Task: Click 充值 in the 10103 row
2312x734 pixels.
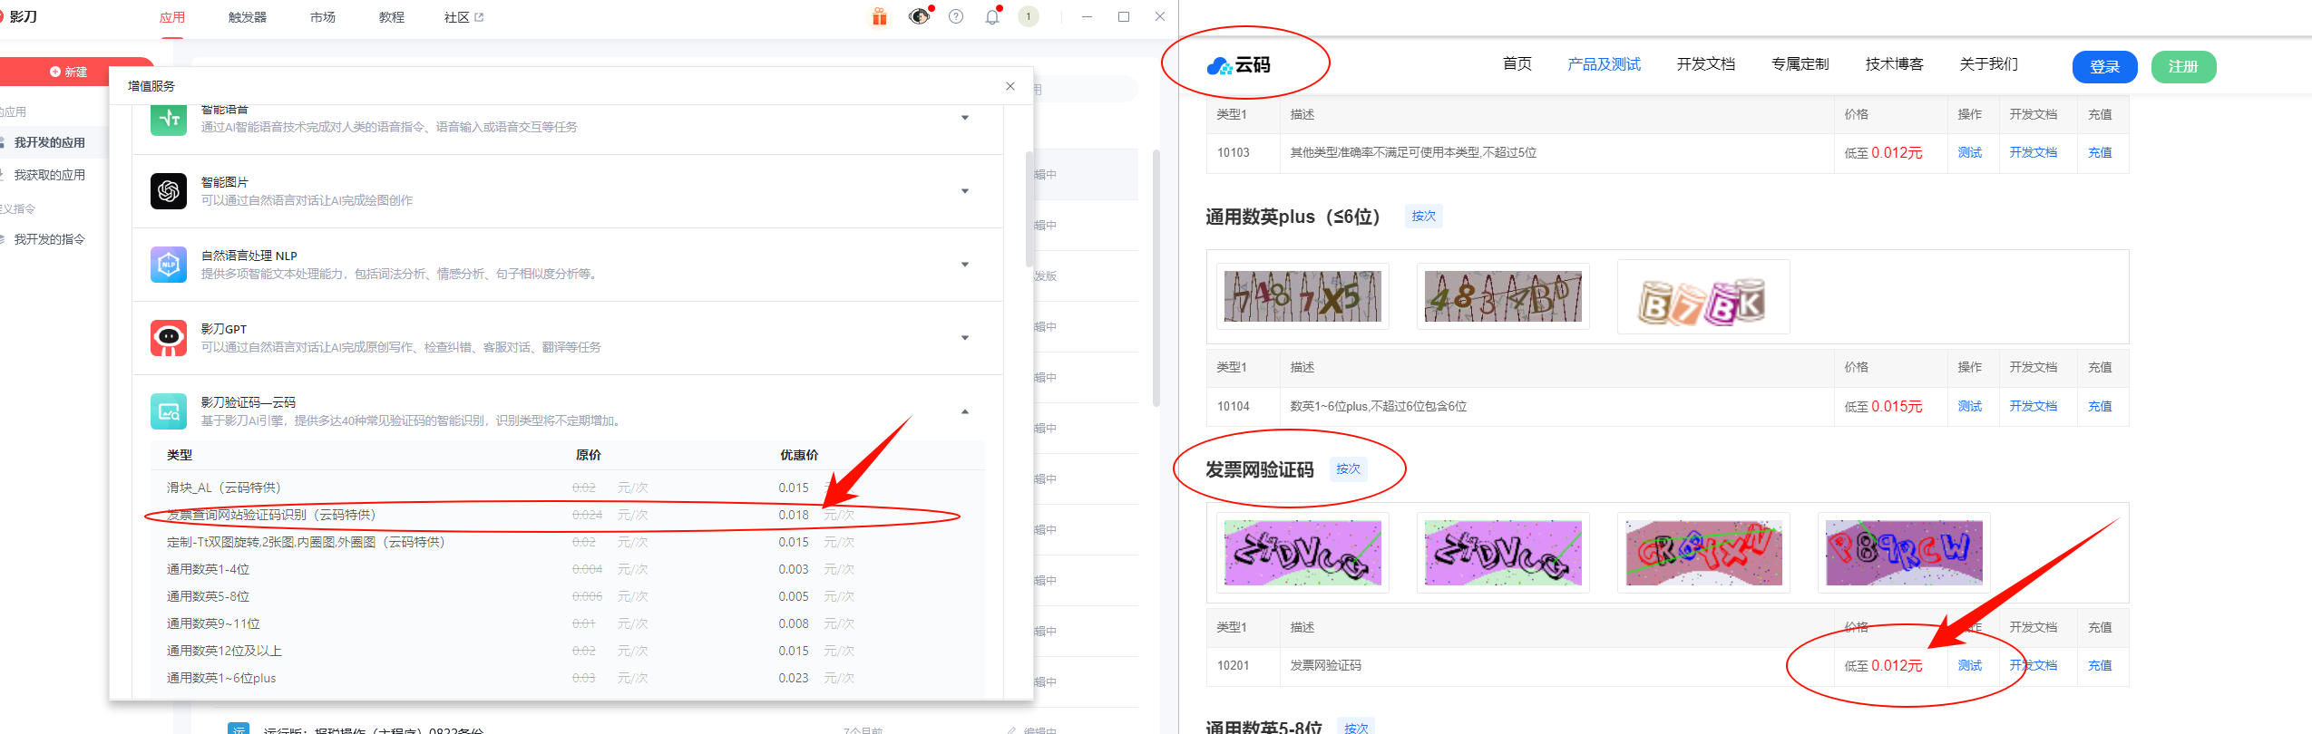Action: click(2100, 153)
